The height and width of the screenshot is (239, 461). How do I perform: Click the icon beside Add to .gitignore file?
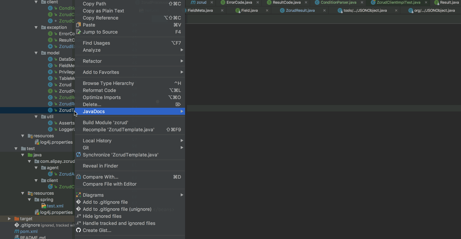pyautogui.click(x=78, y=202)
